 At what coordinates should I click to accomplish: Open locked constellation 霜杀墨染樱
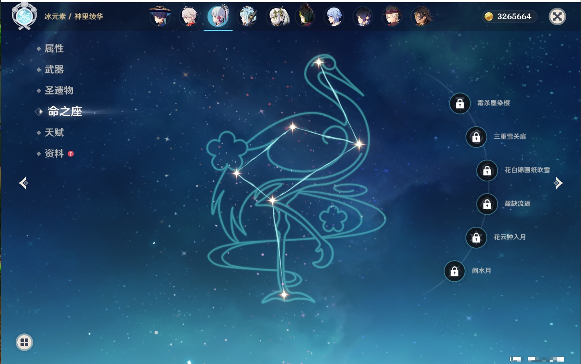click(460, 103)
